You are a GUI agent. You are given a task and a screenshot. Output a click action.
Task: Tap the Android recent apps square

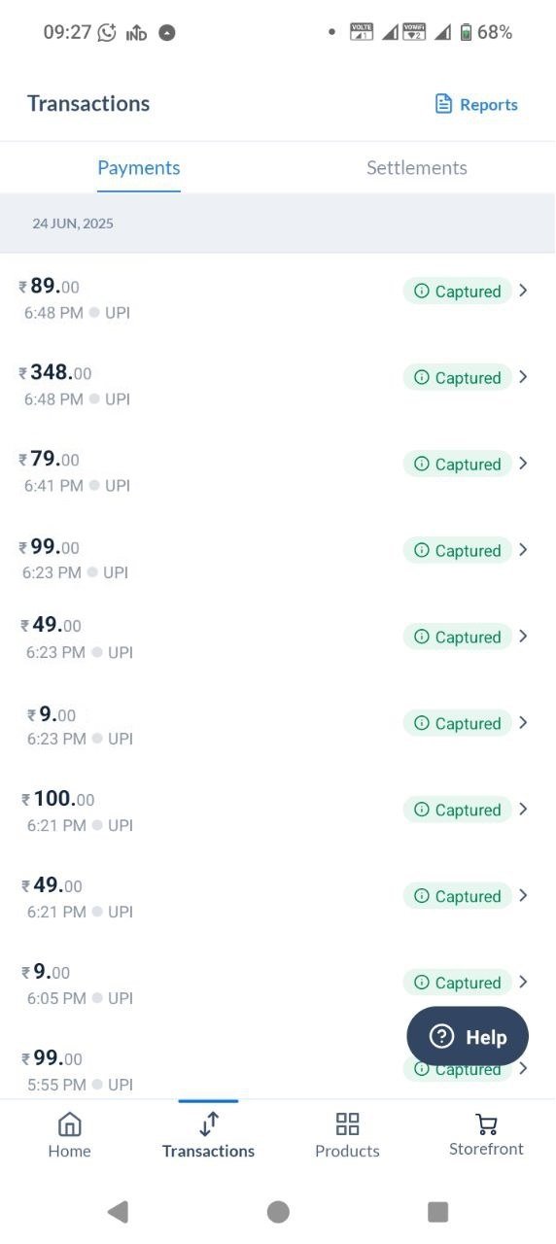point(437,1211)
